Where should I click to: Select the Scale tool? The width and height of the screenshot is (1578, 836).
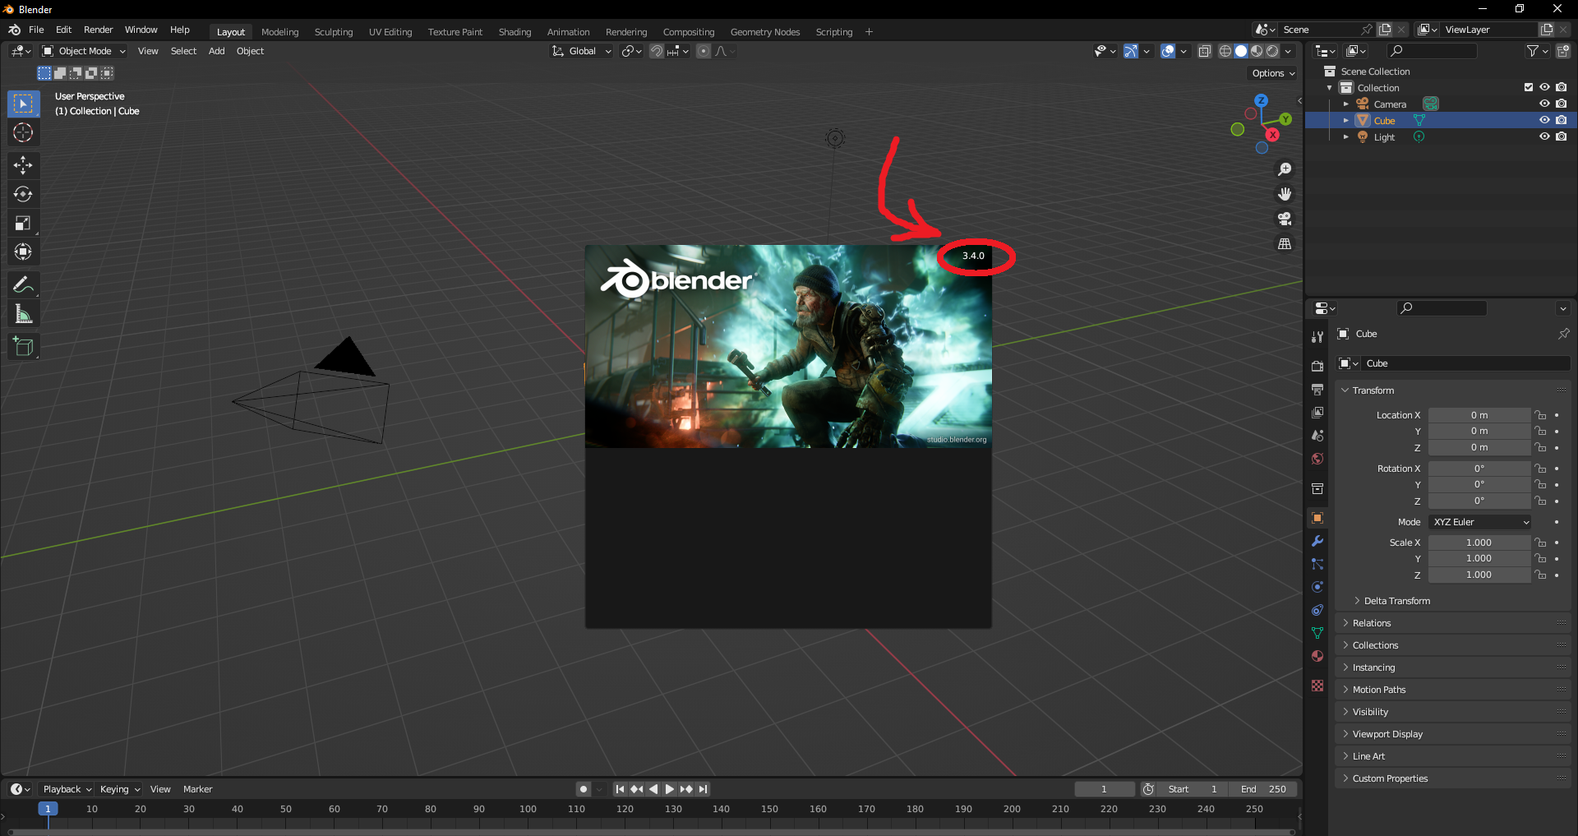pos(23,223)
